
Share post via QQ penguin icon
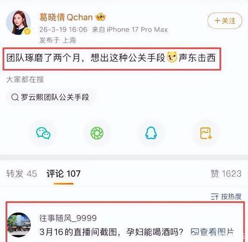tap(151, 133)
